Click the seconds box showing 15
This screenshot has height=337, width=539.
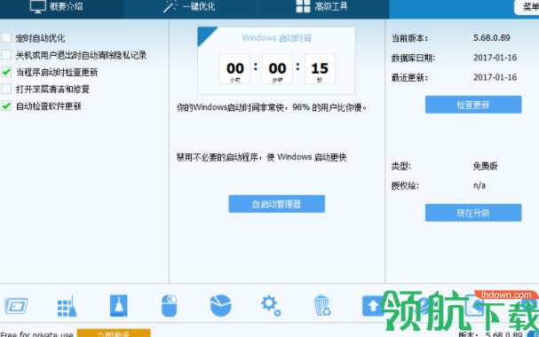pos(320,68)
